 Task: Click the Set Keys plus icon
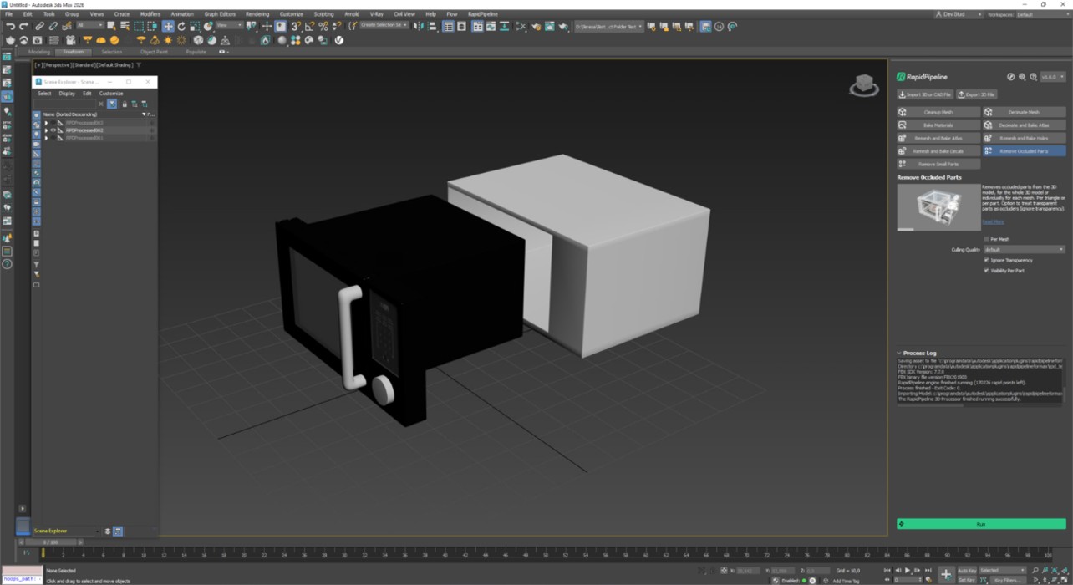click(x=946, y=575)
